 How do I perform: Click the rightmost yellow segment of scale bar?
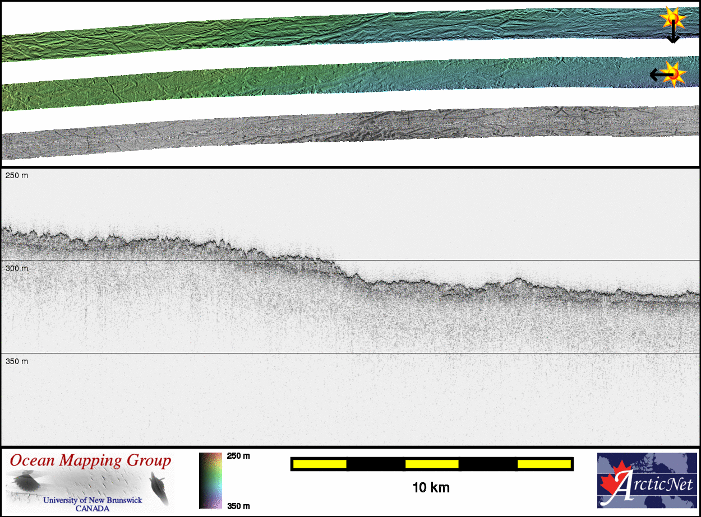click(544, 464)
